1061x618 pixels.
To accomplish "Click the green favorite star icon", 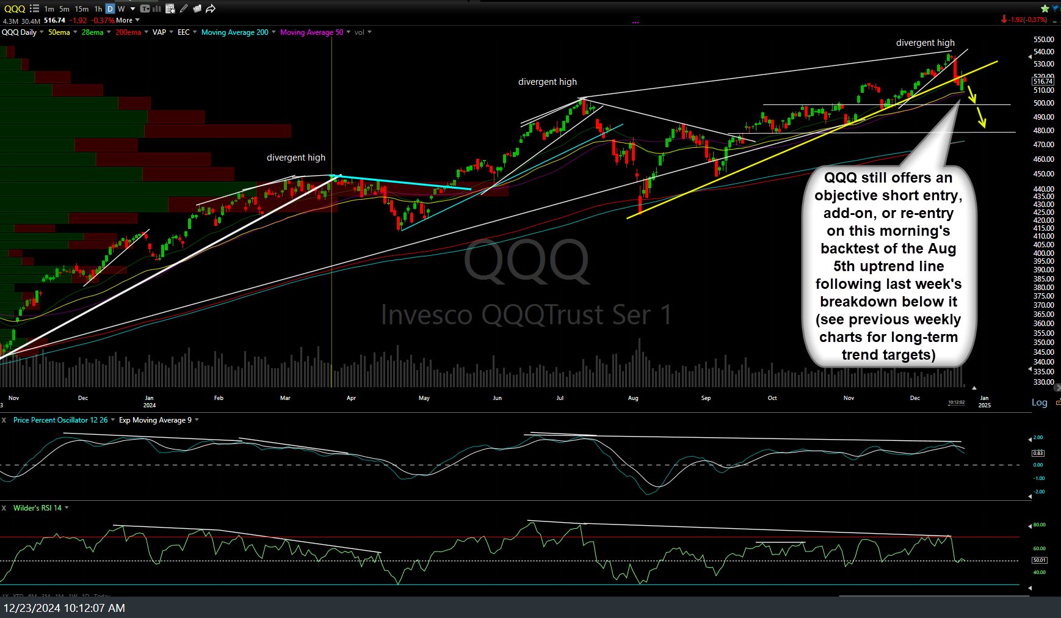I will click(1046, 8).
